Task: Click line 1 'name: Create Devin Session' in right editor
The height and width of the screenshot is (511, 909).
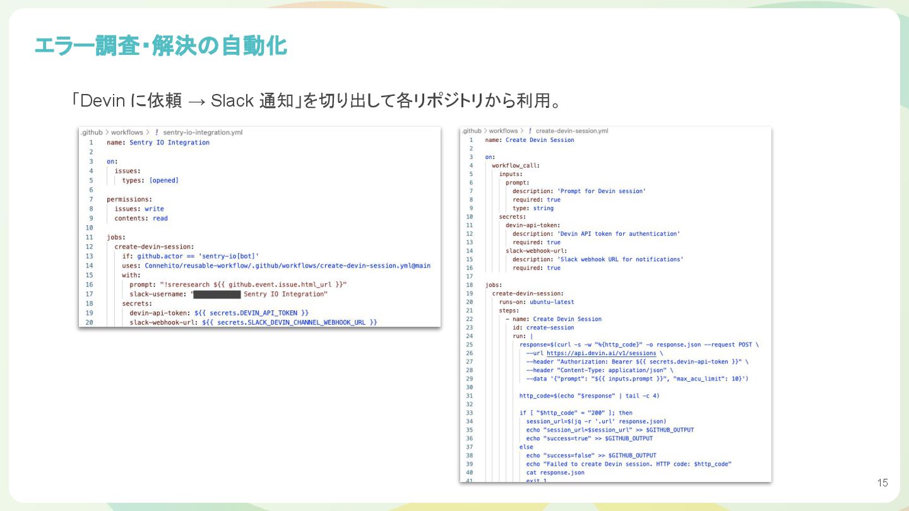Action: click(530, 140)
